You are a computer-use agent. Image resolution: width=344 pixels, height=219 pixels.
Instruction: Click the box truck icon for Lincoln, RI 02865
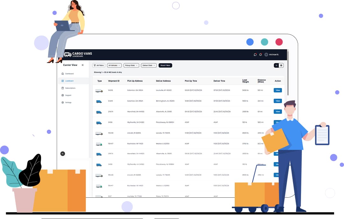click(x=99, y=133)
